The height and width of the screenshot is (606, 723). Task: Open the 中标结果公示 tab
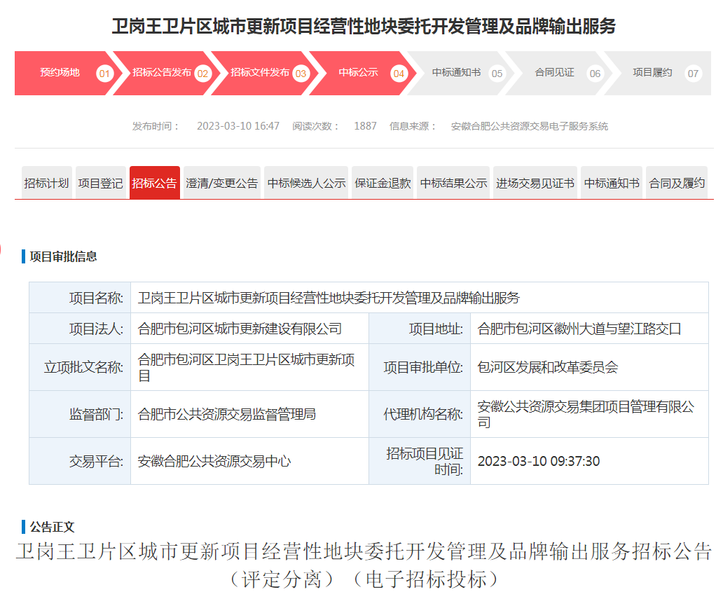[453, 183]
